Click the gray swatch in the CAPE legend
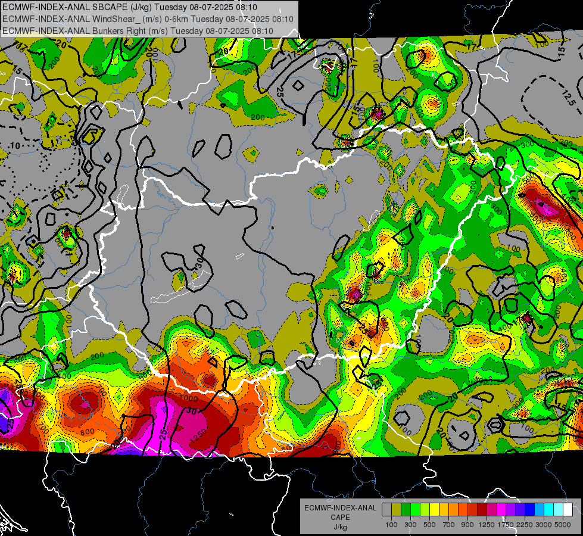This screenshot has height=536, width=583. point(386,509)
